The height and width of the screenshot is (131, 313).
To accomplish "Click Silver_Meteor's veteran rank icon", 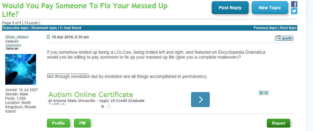I will click(13, 45).
